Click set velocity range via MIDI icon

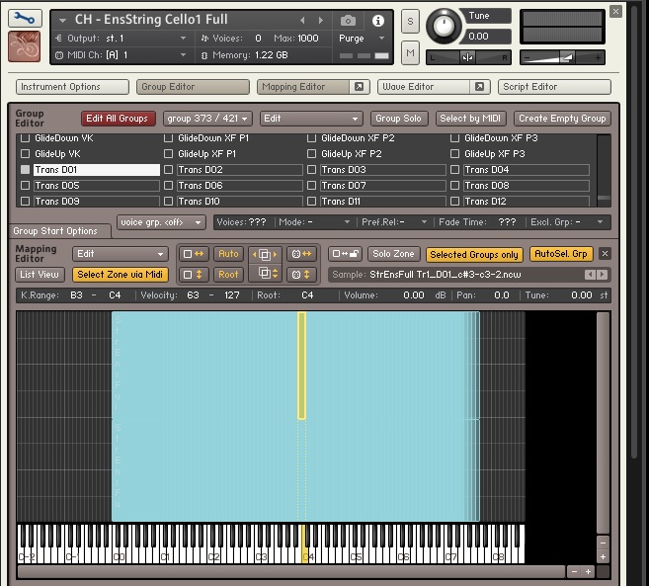click(x=301, y=275)
